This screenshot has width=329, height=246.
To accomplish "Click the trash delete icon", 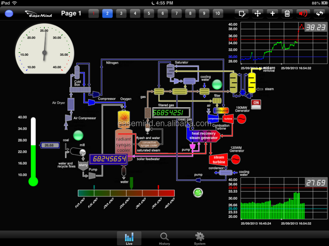I will pyautogui.click(x=287, y=14).
